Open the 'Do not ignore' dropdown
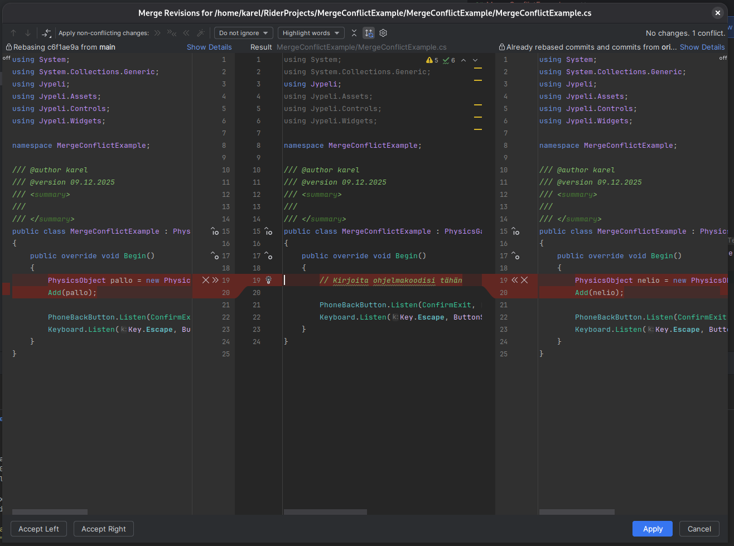This screenshot has height=546, width=734. (244, 33)
